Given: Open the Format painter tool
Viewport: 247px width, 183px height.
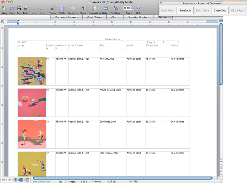Looking at the screenshot, I should 52,8.
